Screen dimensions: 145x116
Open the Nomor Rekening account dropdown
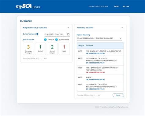99,38
